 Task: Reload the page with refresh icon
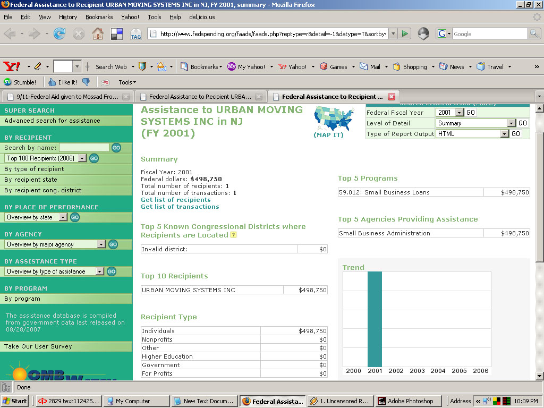(59, 33)
